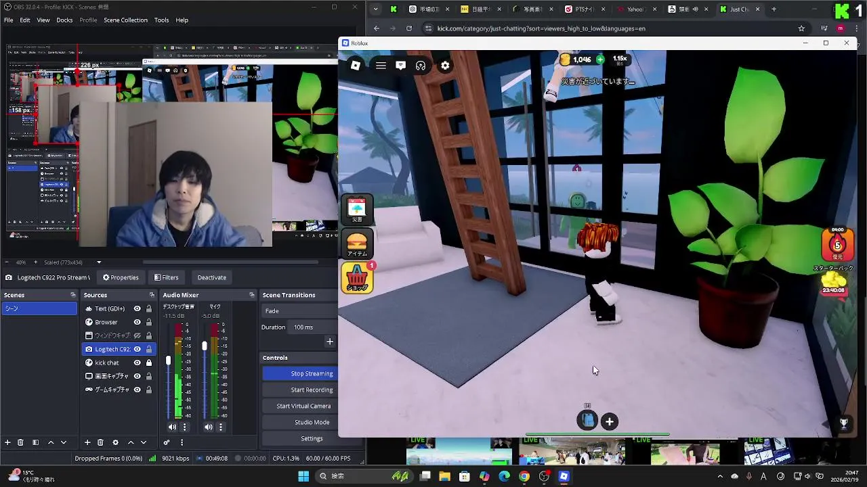Open the スターターパック starter pack offer
Viewport: 867px width, 487px height.
tap(834, 281)
